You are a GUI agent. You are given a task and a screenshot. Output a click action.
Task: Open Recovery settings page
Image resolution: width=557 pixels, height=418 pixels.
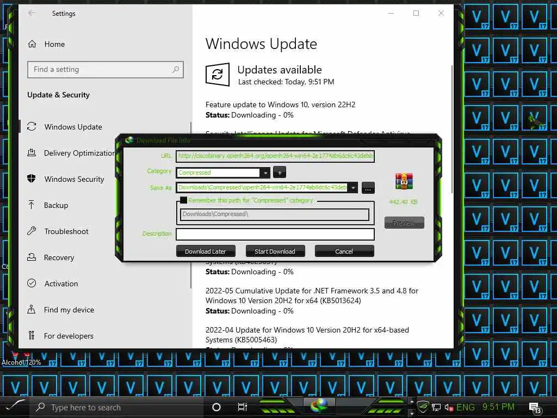59,257
